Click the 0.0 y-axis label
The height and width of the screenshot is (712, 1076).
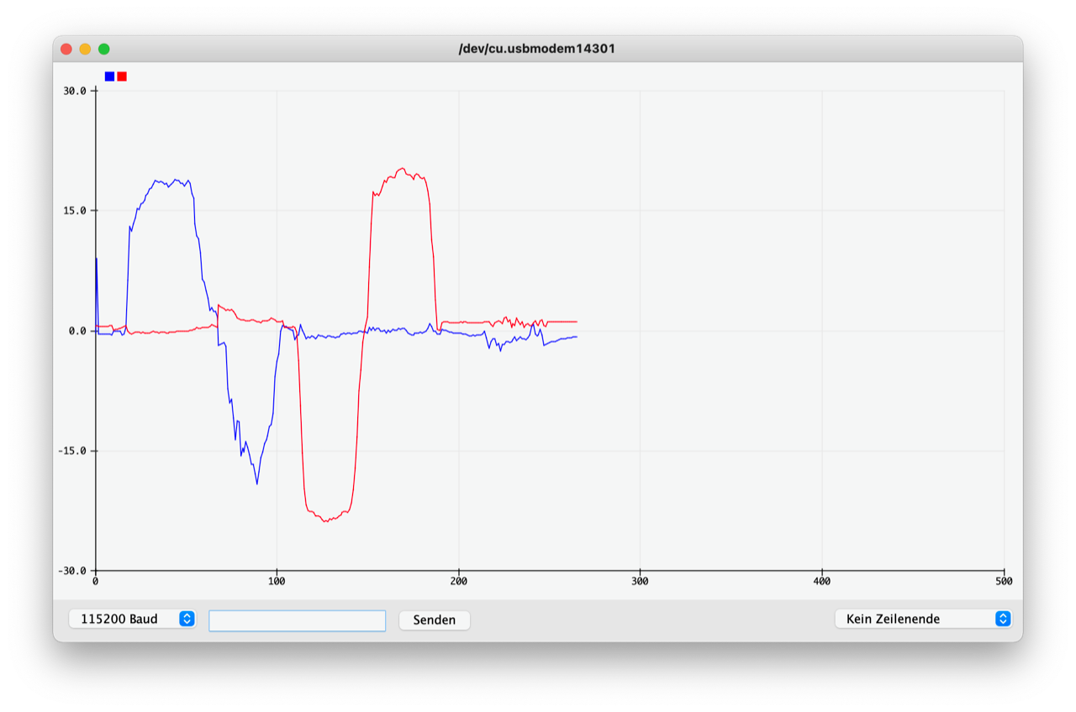coord(78,331)
